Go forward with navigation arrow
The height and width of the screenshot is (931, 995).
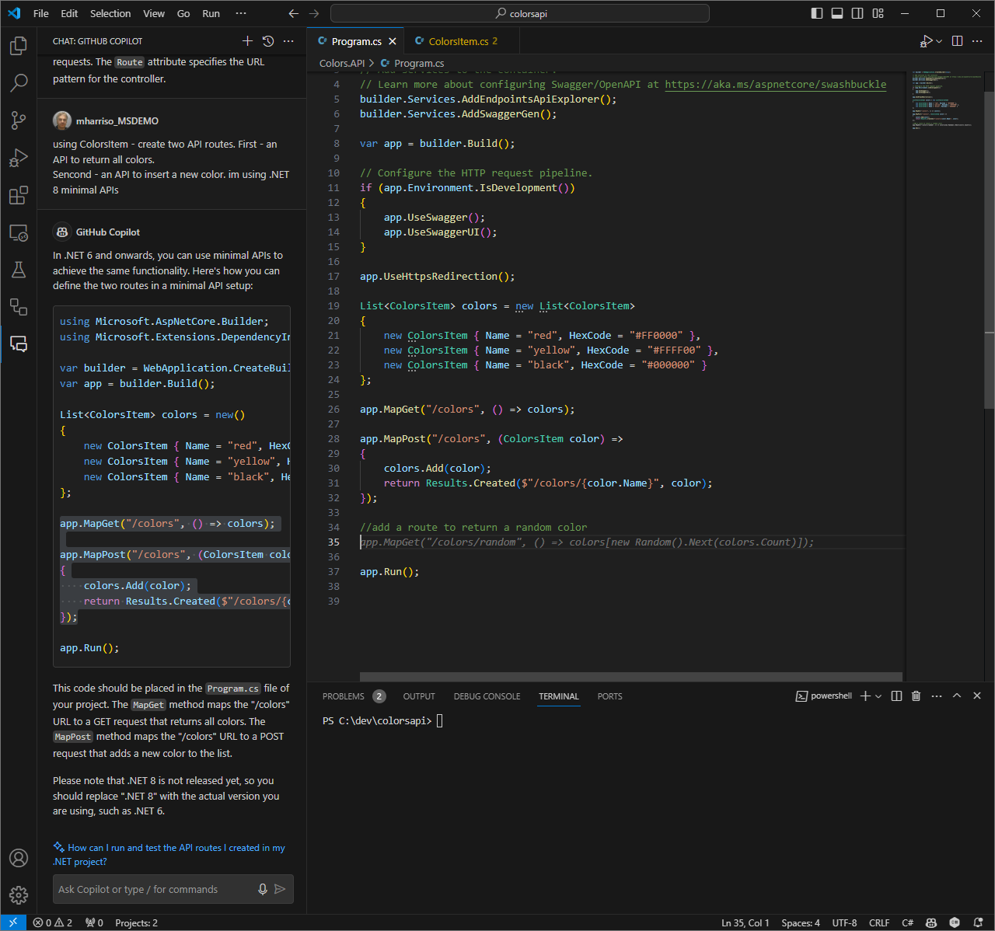click(x=314, y=13)
